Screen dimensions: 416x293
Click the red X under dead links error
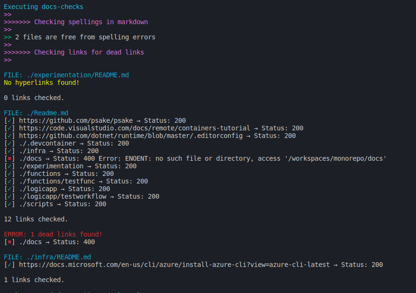(x=9, y=242)
